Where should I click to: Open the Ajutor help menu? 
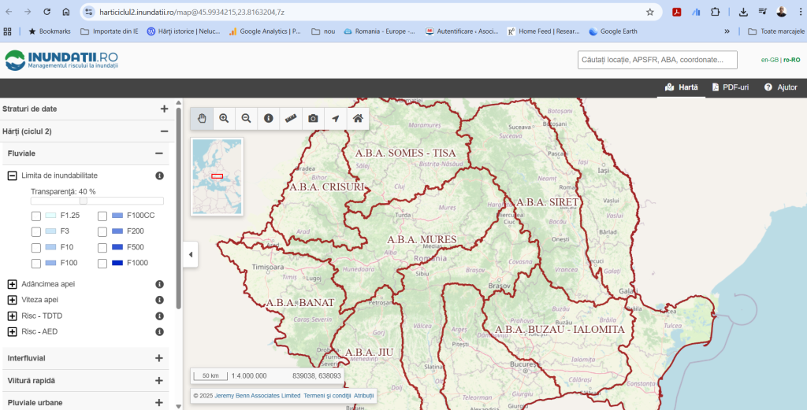tap(780, 87)
